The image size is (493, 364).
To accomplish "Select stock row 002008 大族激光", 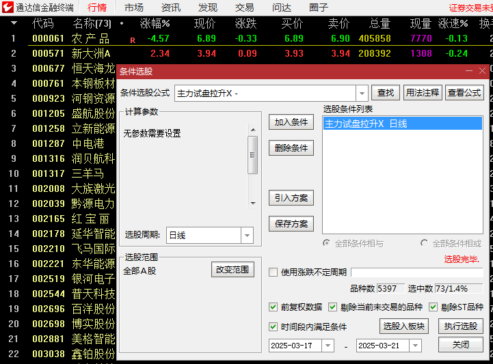I will click(x=58, y=188).
